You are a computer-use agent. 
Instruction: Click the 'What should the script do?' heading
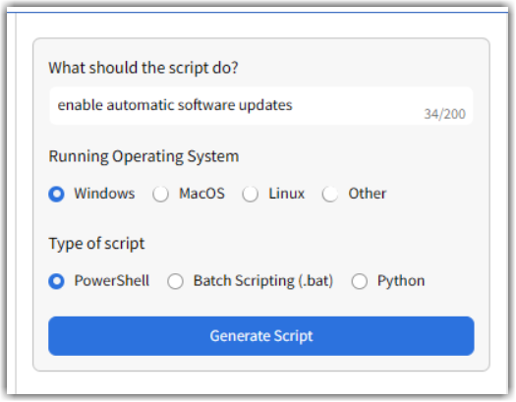click(143, 68)
